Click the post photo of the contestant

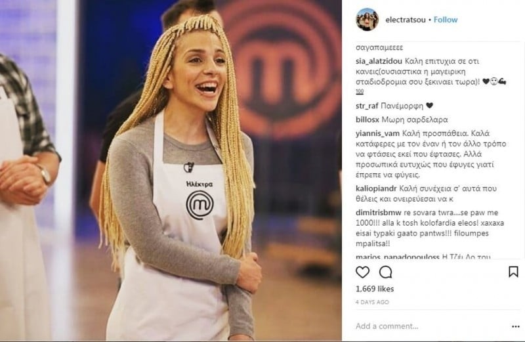click(x=171, y=171)
